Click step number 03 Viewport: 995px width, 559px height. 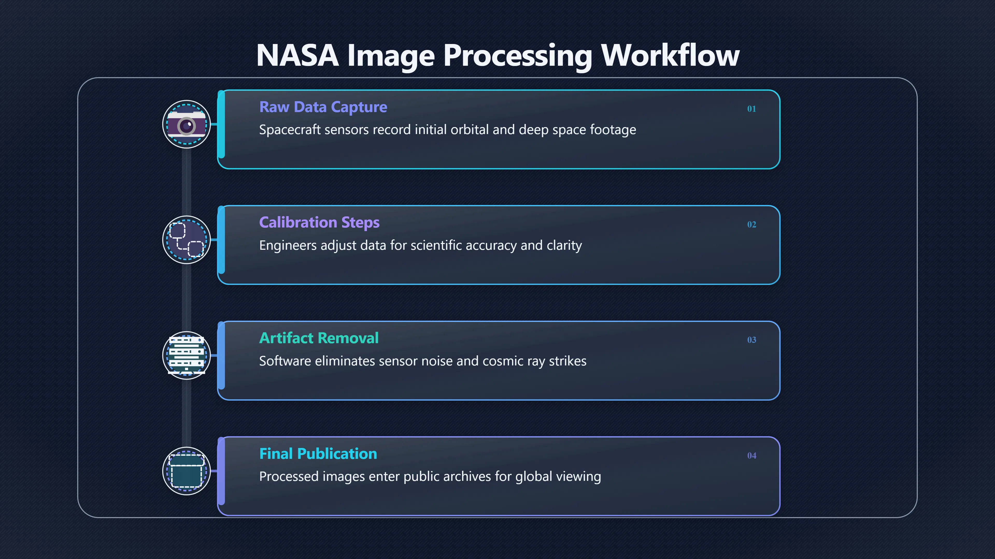tap(751, 340)
